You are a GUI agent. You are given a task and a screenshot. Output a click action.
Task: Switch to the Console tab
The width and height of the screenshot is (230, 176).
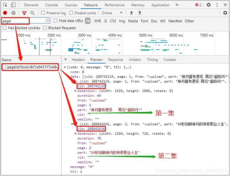[51, 5]
